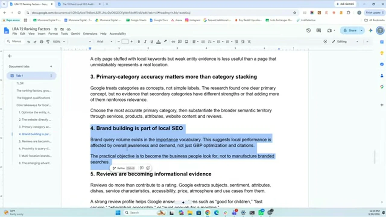Open the Insert menu
Image resolution: width=386 pixels, height=217 pixels.
click(42, 34)
